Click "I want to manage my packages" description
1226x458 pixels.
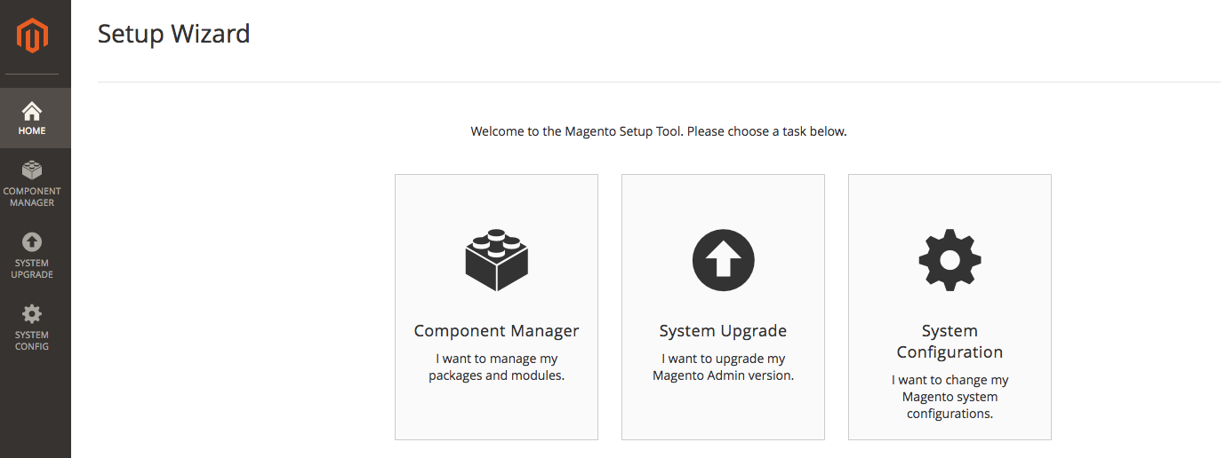pyautogui.click(x=496, y=367)
